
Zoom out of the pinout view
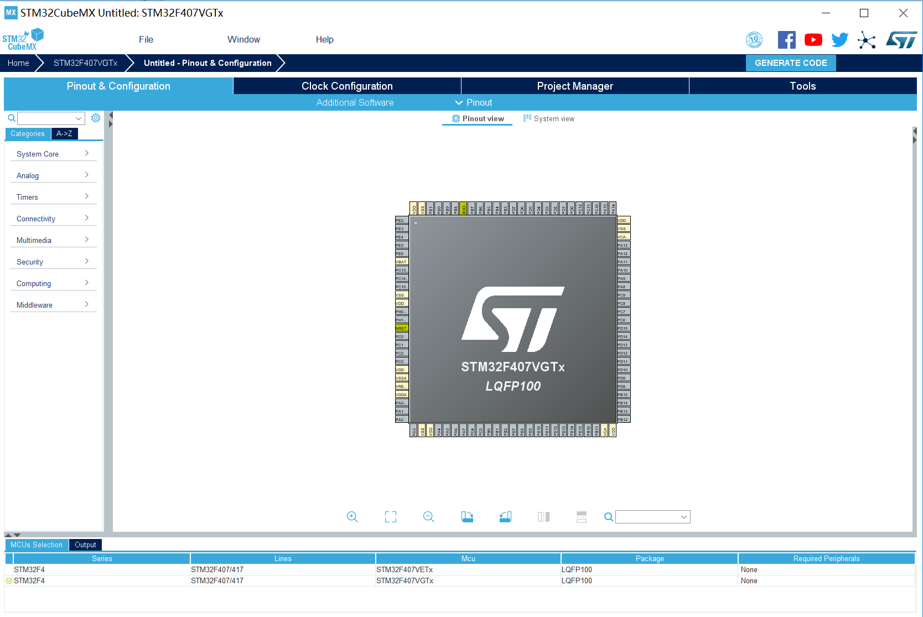[428, 516]
